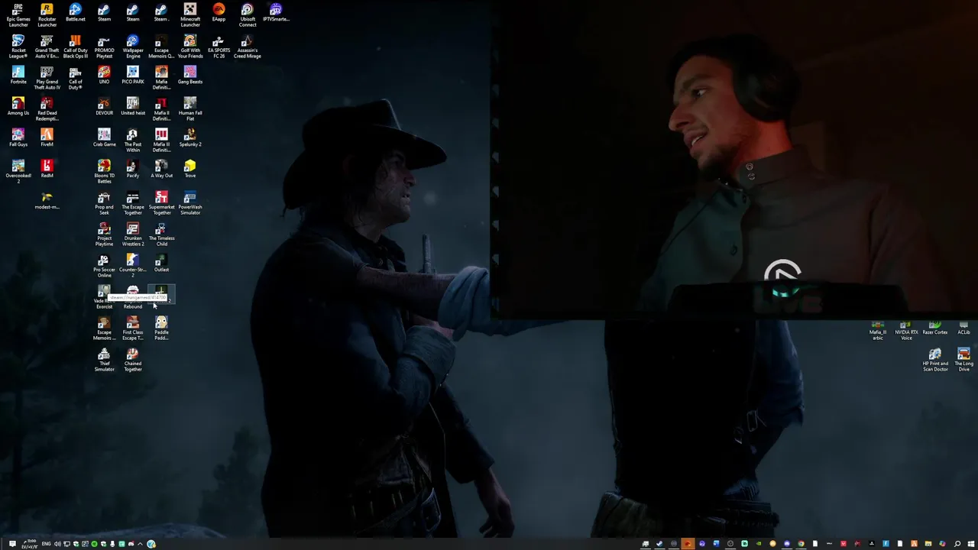The image size is (978, 550).
Task: Select the Battle.net desktop shortcut
Action: [75, 13]
